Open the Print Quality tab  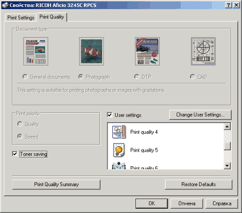52,17
